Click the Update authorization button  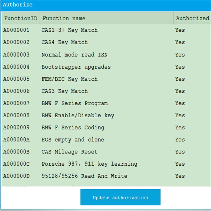coord(120,197)
